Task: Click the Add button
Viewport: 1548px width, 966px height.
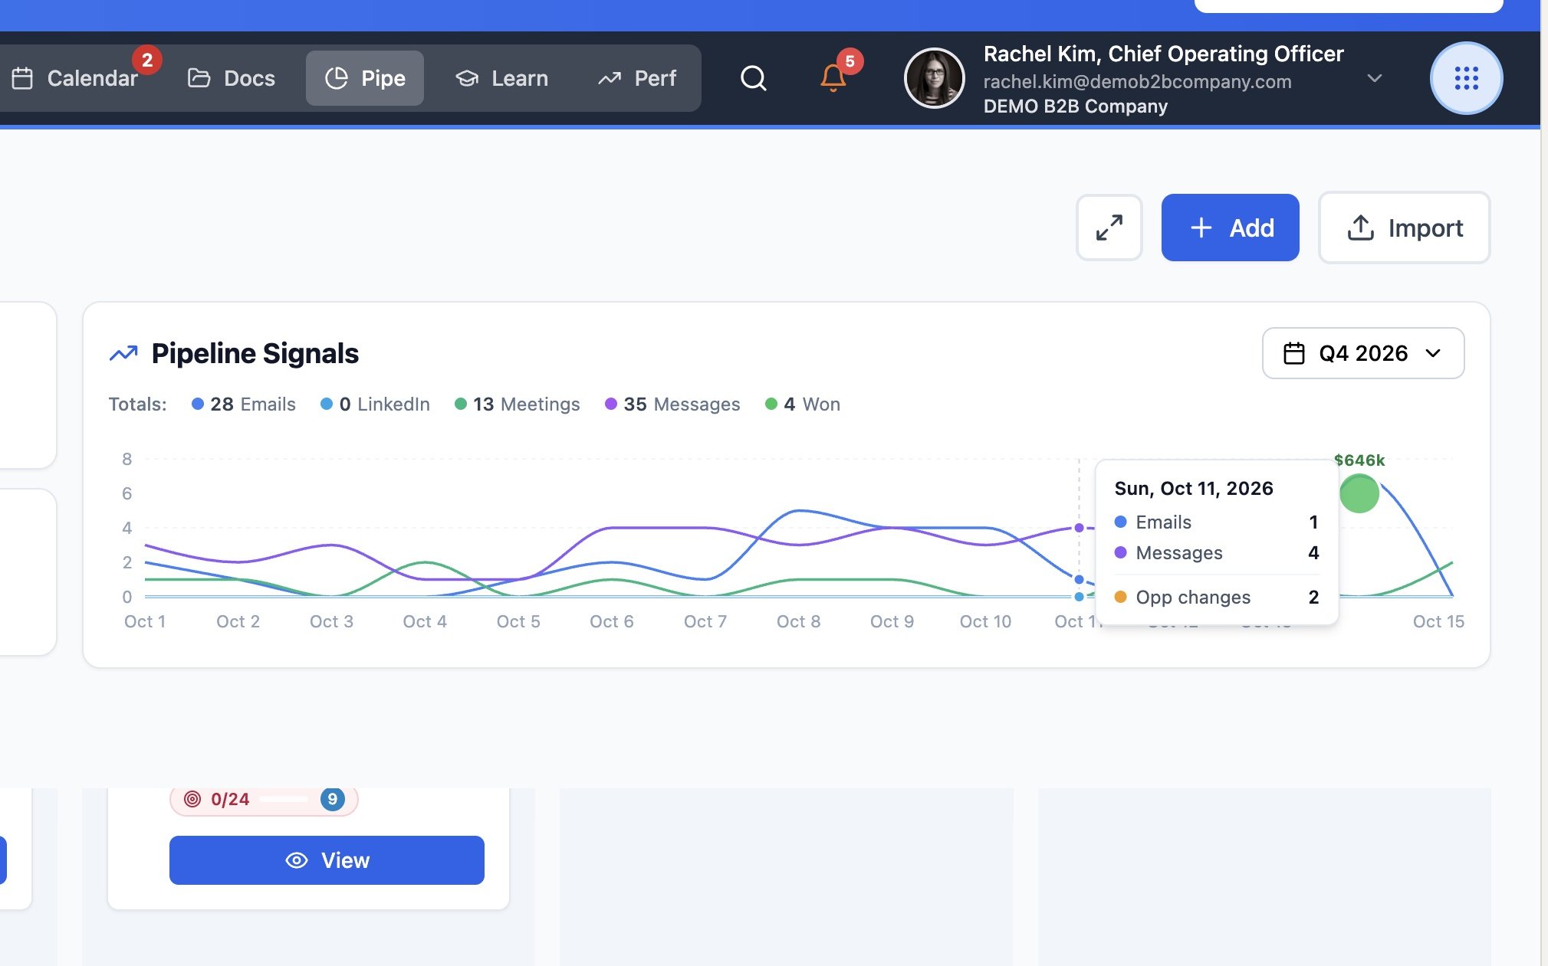Action: pyautogui.click(x=1230, y=228)
